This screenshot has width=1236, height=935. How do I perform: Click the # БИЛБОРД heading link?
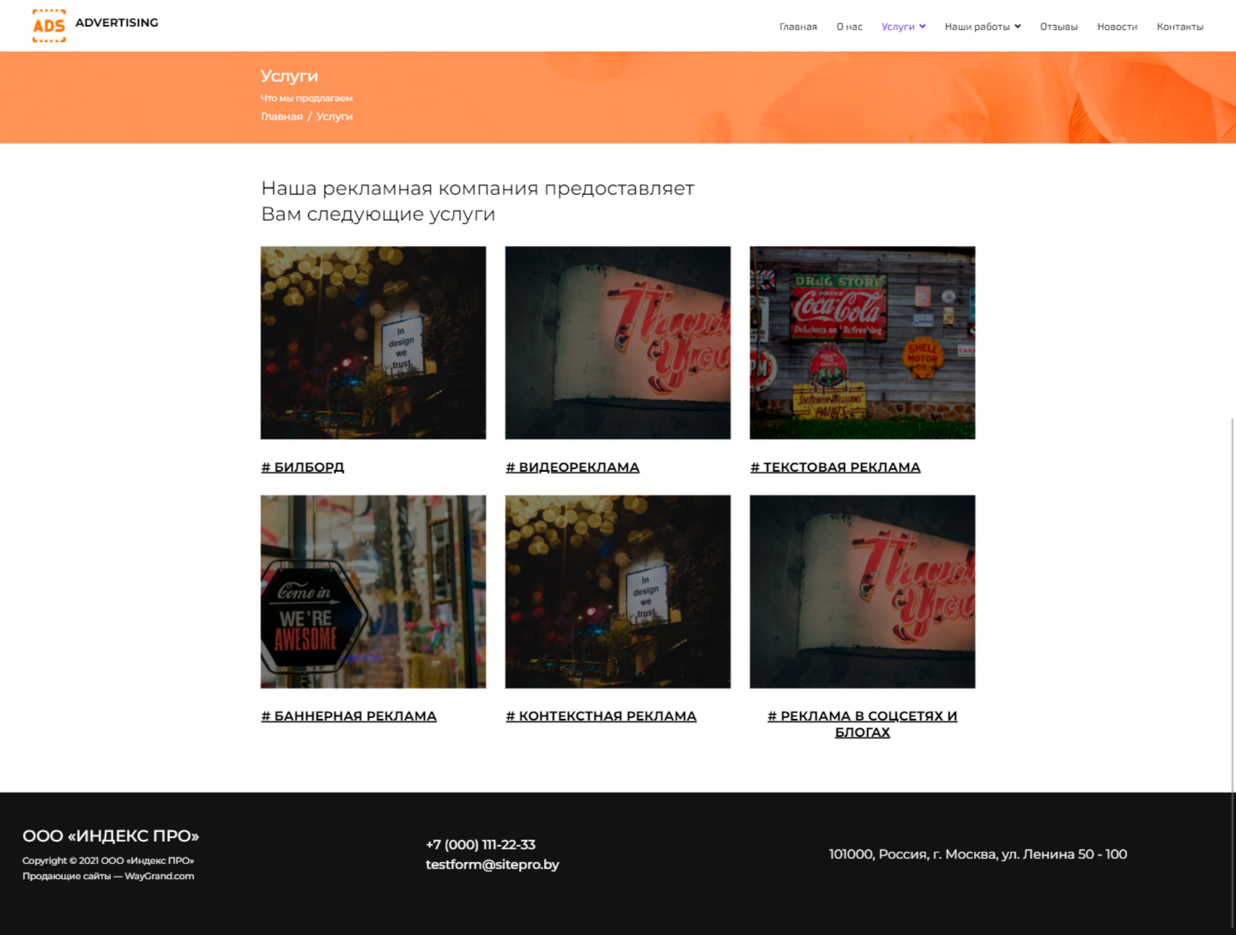click(x=303, y=467)
